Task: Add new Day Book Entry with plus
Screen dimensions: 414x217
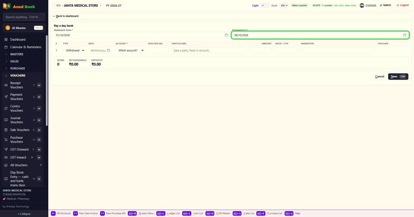Action: click(39, 179)
